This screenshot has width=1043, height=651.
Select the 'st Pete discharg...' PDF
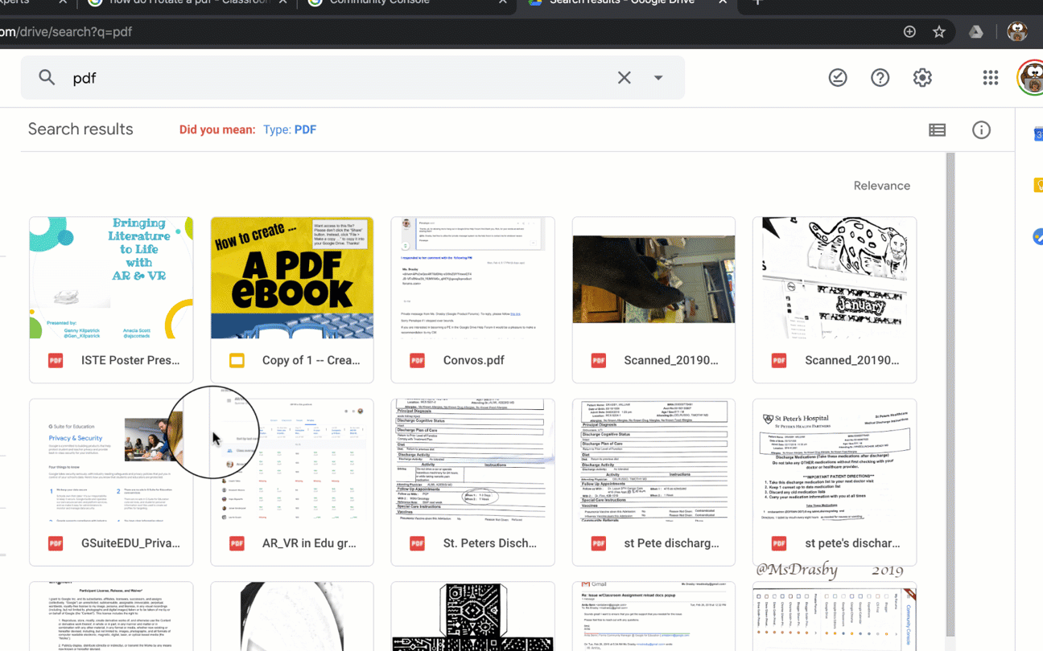coord(653,482)
